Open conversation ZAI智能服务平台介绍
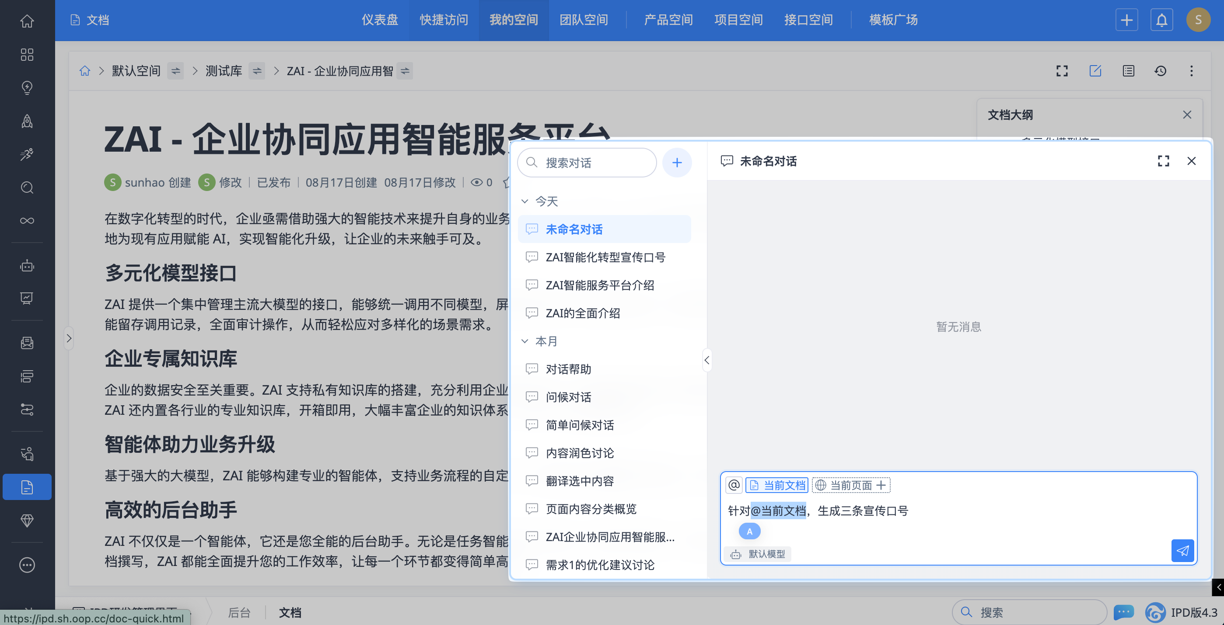Screen dimensions: 1224x625 tap(600, 285)
